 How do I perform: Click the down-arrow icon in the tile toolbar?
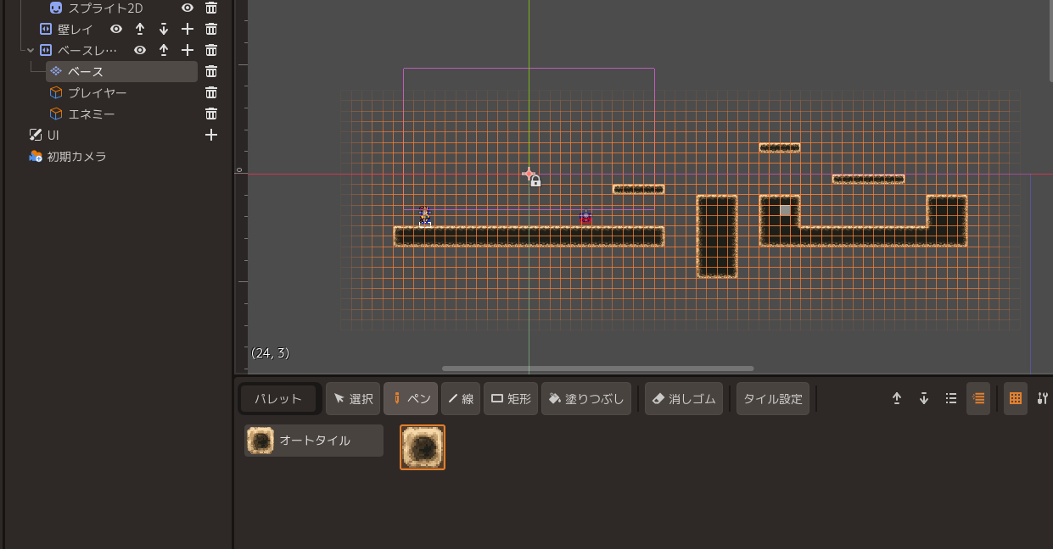(924, 398)
